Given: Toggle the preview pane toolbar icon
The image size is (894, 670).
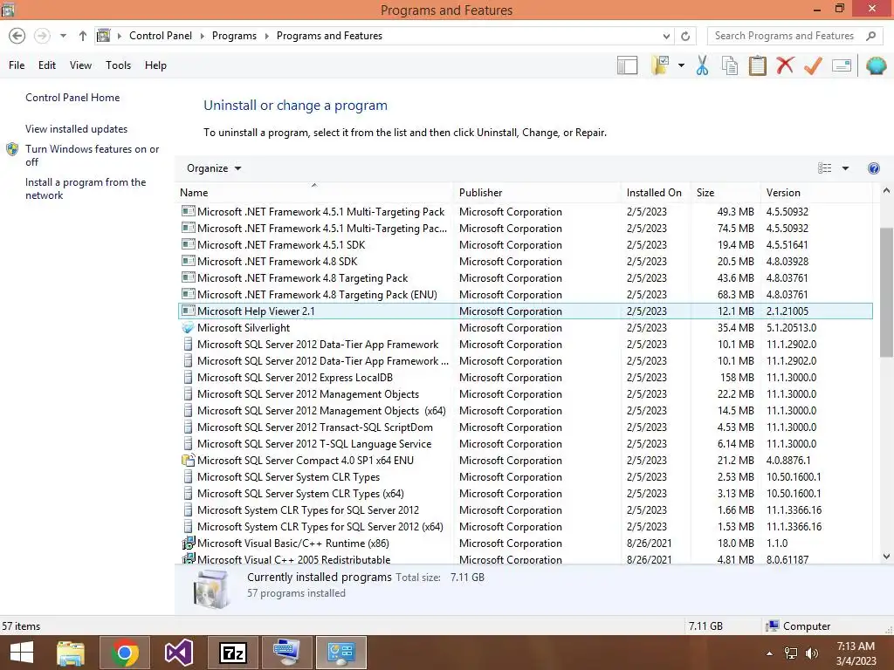Looking at the screenshot, I should tap(627, 65).
